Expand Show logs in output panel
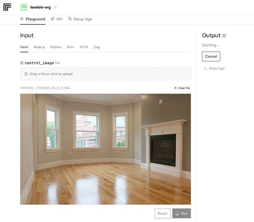254x222 pixels. point(214,69)
